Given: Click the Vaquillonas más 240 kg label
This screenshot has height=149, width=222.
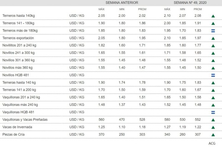Looking at the screenshot, I should pyautogui.click(x=20, y=105).
